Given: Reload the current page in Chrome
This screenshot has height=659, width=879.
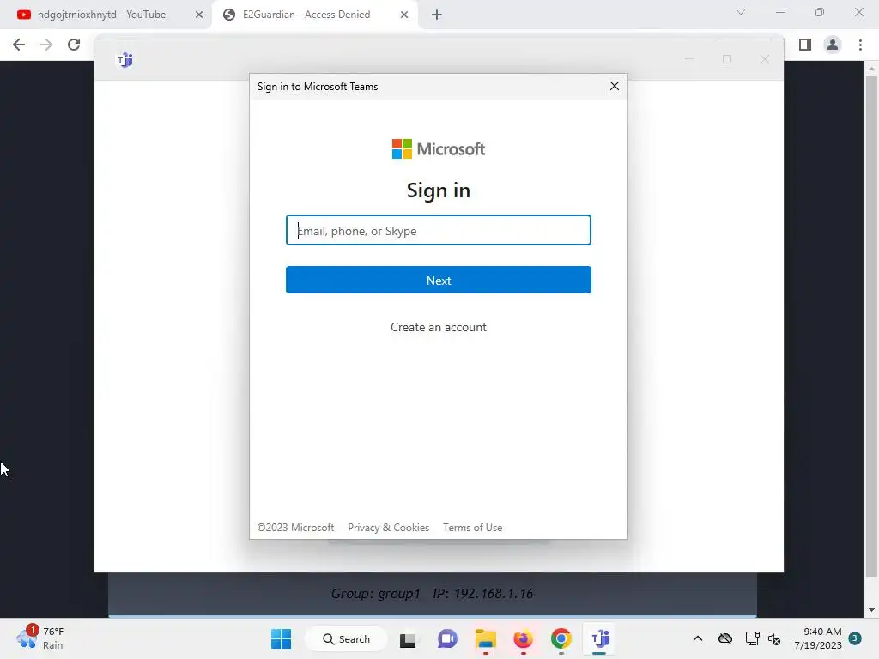Looking at the screenshot, I should tap(74, 45).
